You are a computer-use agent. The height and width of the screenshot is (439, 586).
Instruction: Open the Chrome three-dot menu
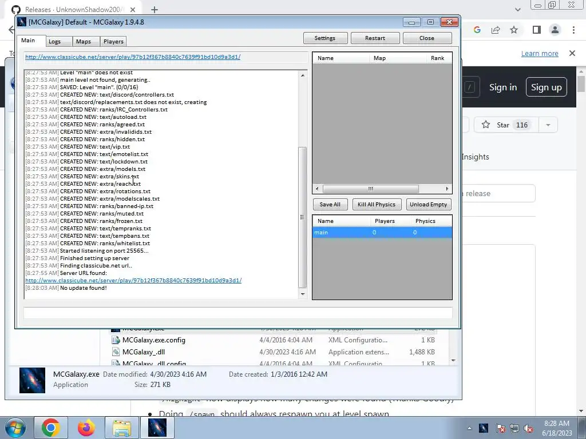pos(573,30)
